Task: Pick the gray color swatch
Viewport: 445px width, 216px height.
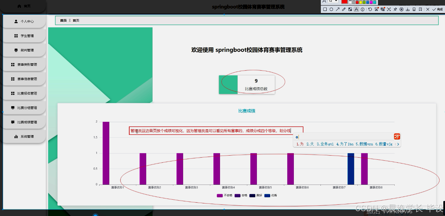Action: [354, 2]
